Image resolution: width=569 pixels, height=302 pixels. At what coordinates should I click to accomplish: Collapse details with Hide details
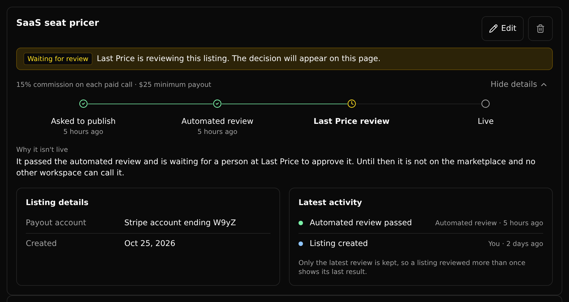click(x=519, y=84)
